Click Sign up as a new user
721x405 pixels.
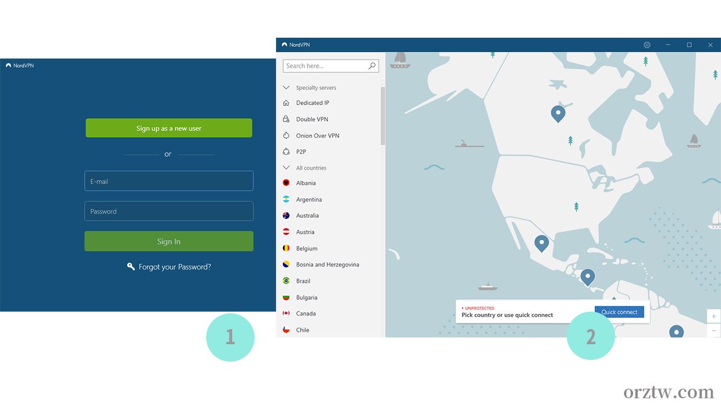tap(169, 128)
